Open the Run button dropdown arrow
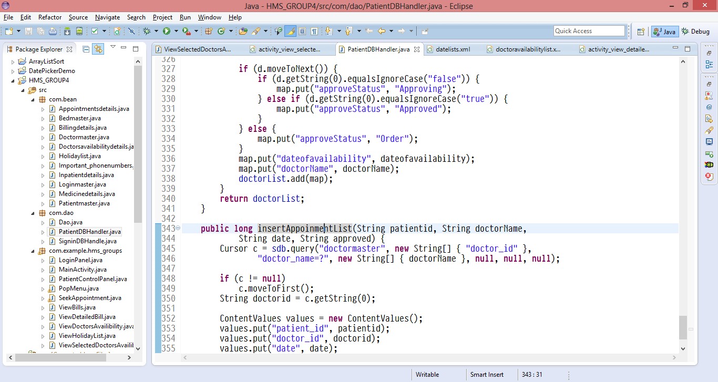718x382 pixels. (176, 32)
